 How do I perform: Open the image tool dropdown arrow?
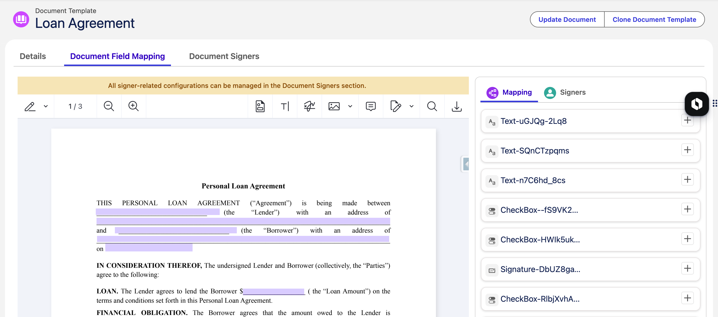[x=350, y=107]
